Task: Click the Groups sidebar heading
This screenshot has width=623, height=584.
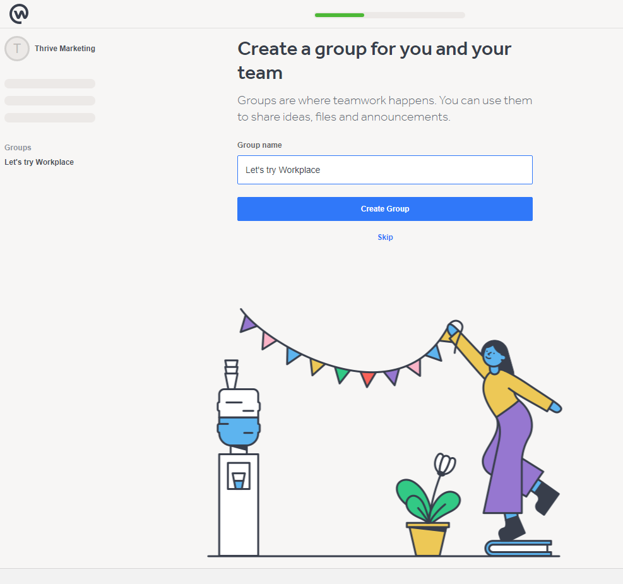Action: [18, 147]
